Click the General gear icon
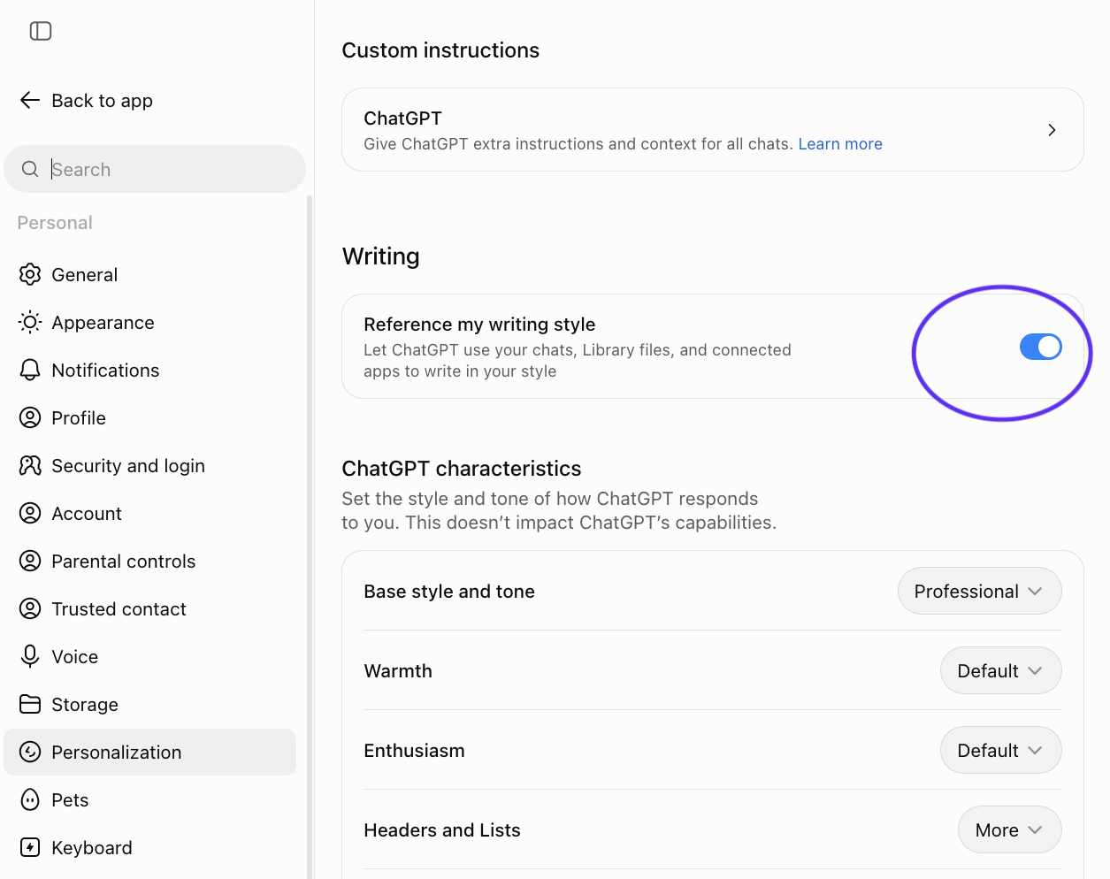 [30, 274]
